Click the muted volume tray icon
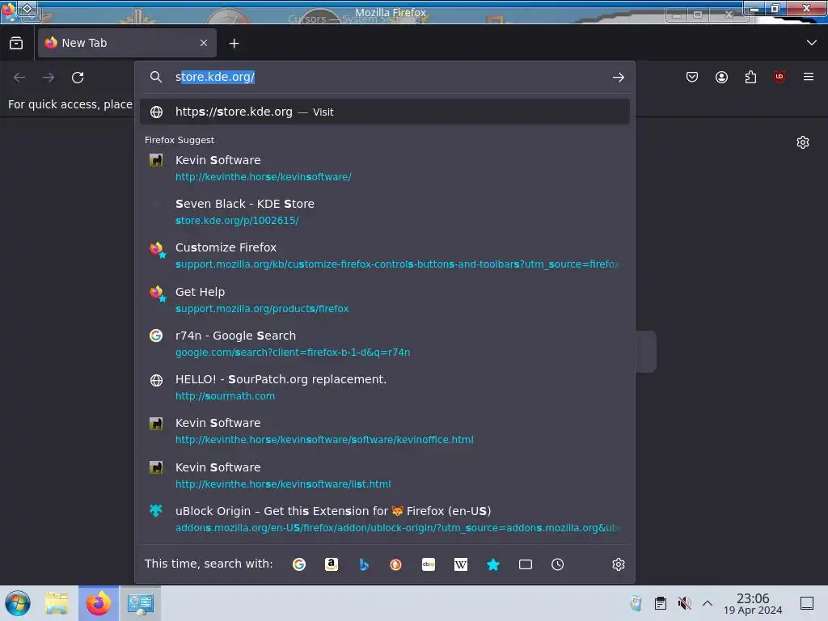828x621 pixels. pyautogui.click(x=684, y=603)
